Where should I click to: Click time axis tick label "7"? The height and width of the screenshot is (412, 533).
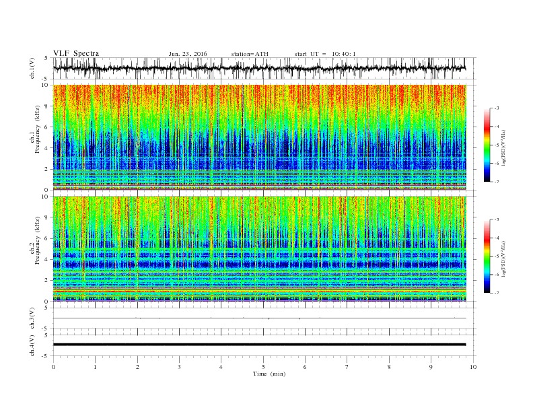(x=347, y=367)
